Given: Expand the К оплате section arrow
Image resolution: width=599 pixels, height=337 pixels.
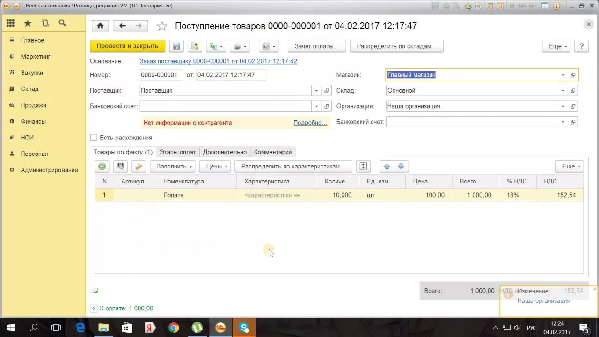Looking at the screenshot, I should (94, 308).
